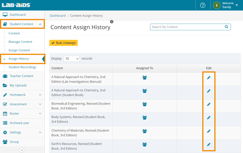Image resolution: width=243 pixels, height=153 pixels.
Task: Edit the Lab Investigations Manual assignment
Action: point(209,78)
